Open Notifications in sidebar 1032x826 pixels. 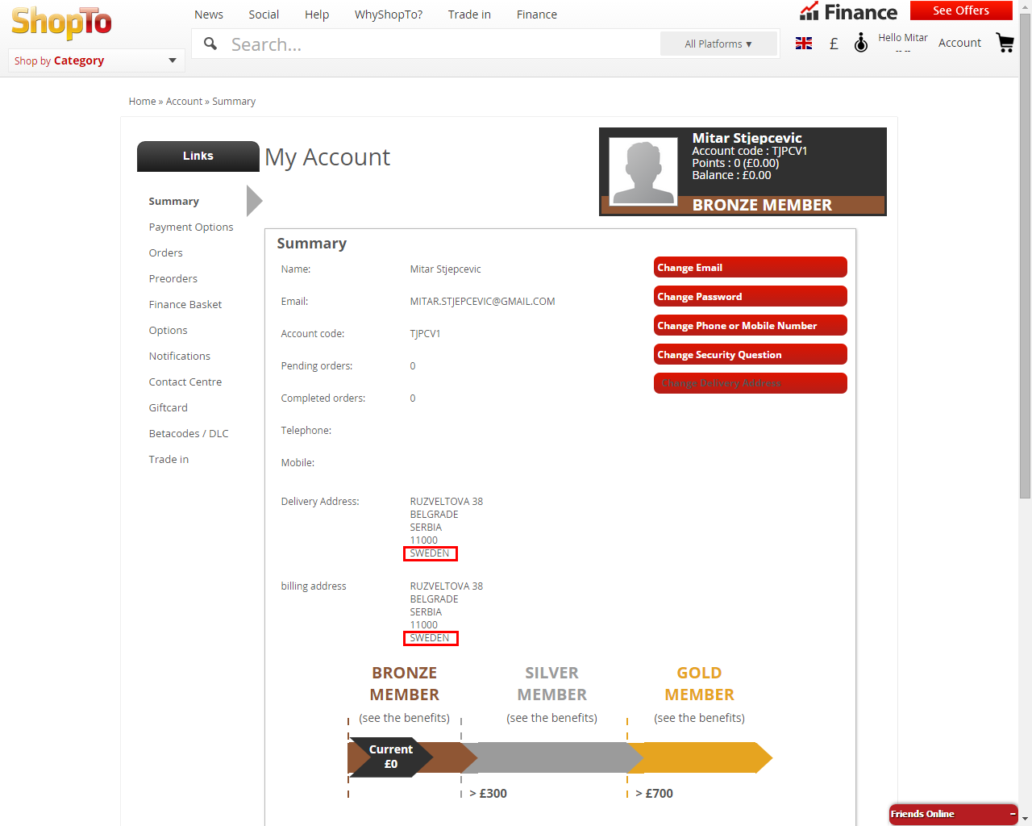(179, 357)
